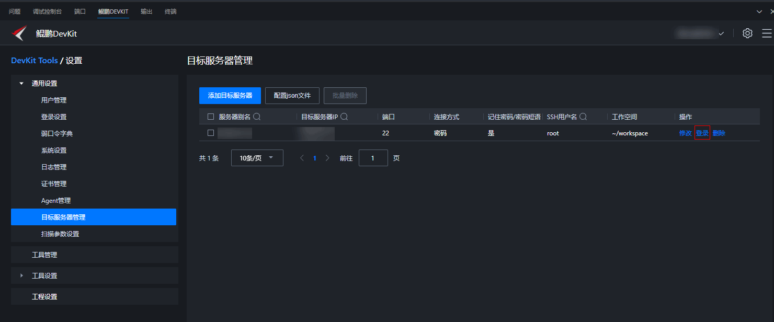Toggle the select-all servers checkbox

pyautogui.click(x=211, y=117)
